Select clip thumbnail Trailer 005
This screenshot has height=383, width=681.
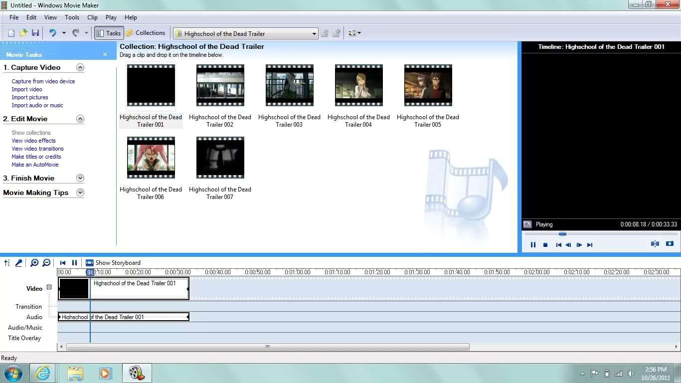pos(428,85)
